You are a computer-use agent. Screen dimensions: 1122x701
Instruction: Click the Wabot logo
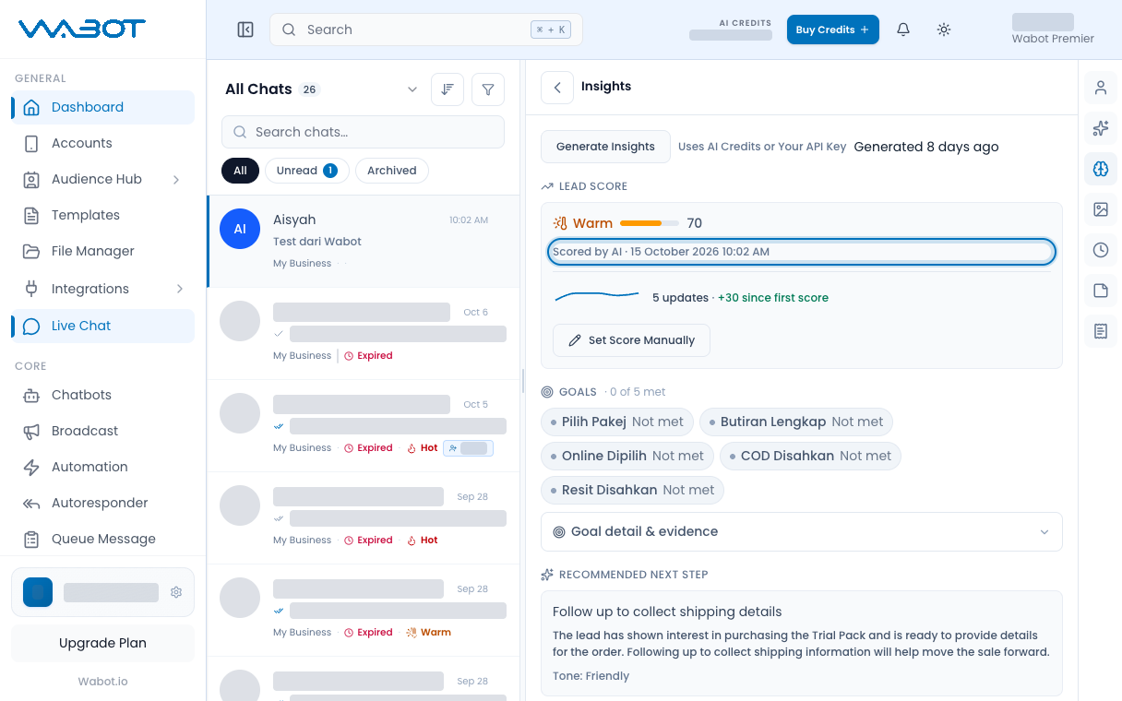click(82, 29)
